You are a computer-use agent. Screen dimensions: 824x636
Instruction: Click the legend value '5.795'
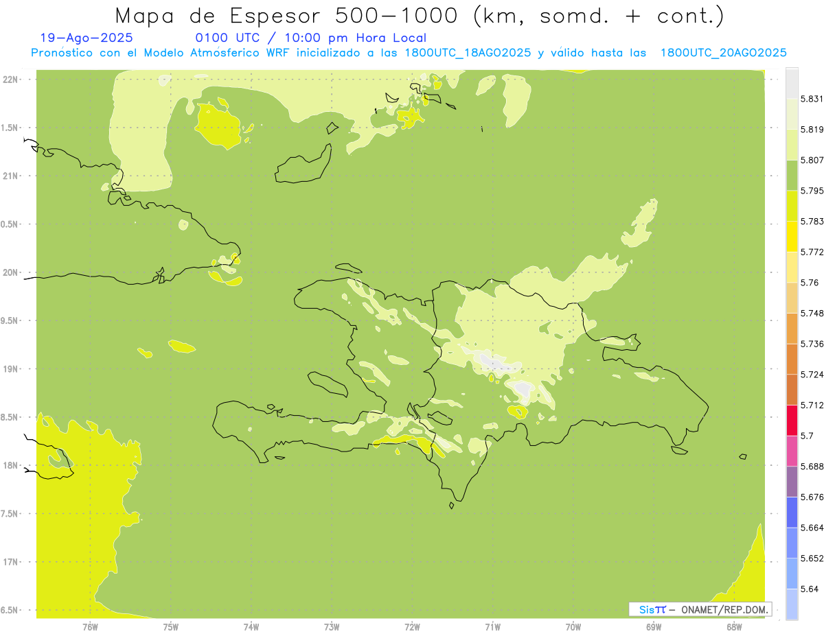point(812,191)
